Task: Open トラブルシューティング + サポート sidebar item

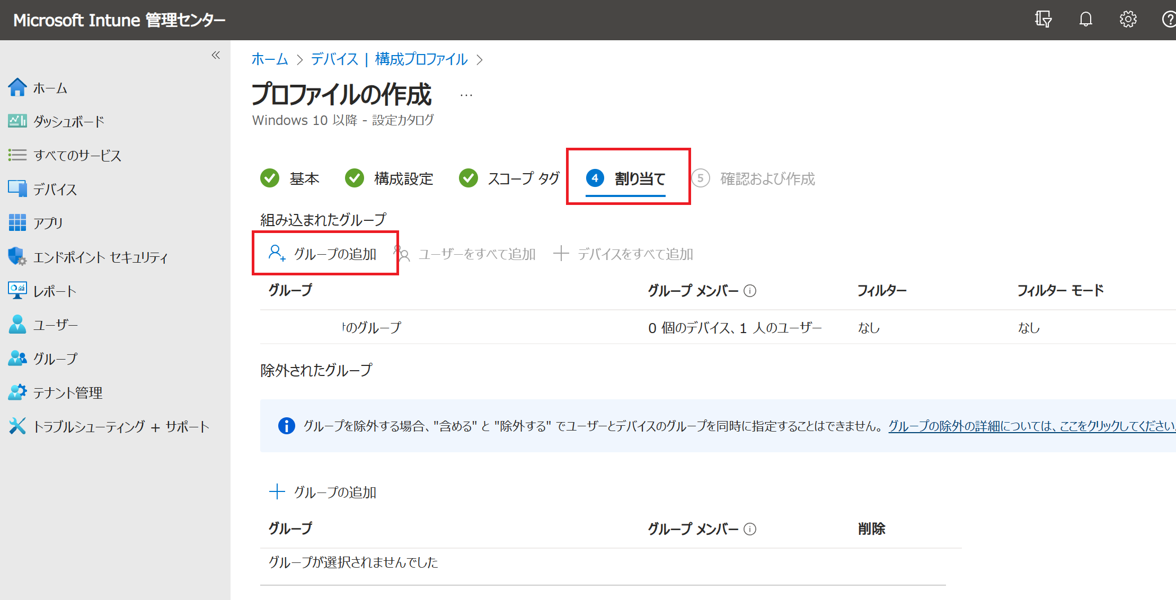Action: [x=121, y=427]
